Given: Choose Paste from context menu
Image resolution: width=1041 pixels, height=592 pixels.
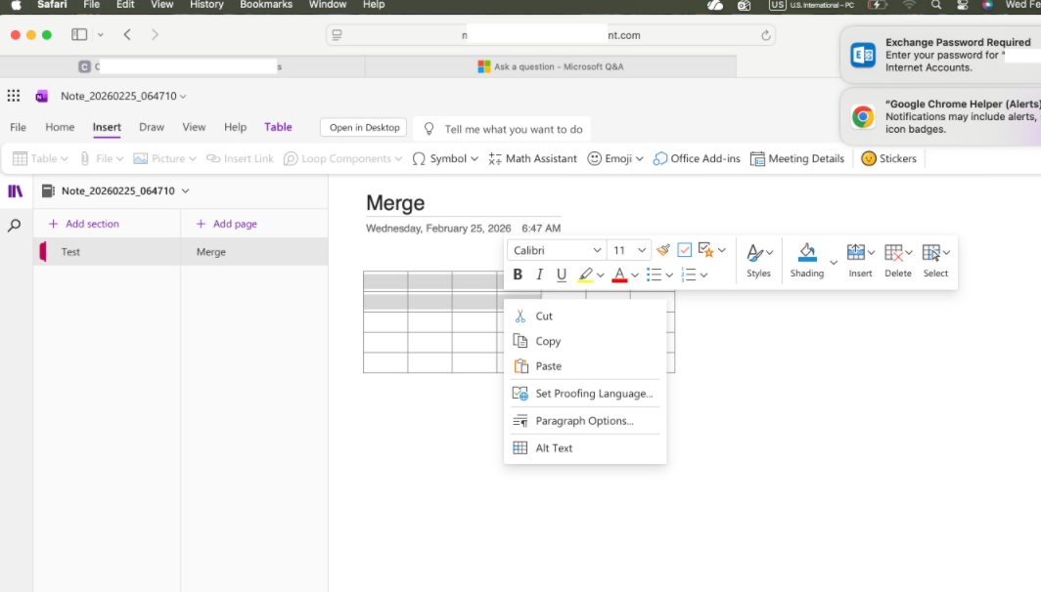Looking at the screenshot, I should click(585, 366).
